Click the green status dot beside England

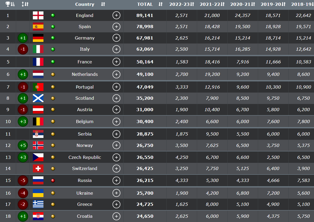click(53, 15)
